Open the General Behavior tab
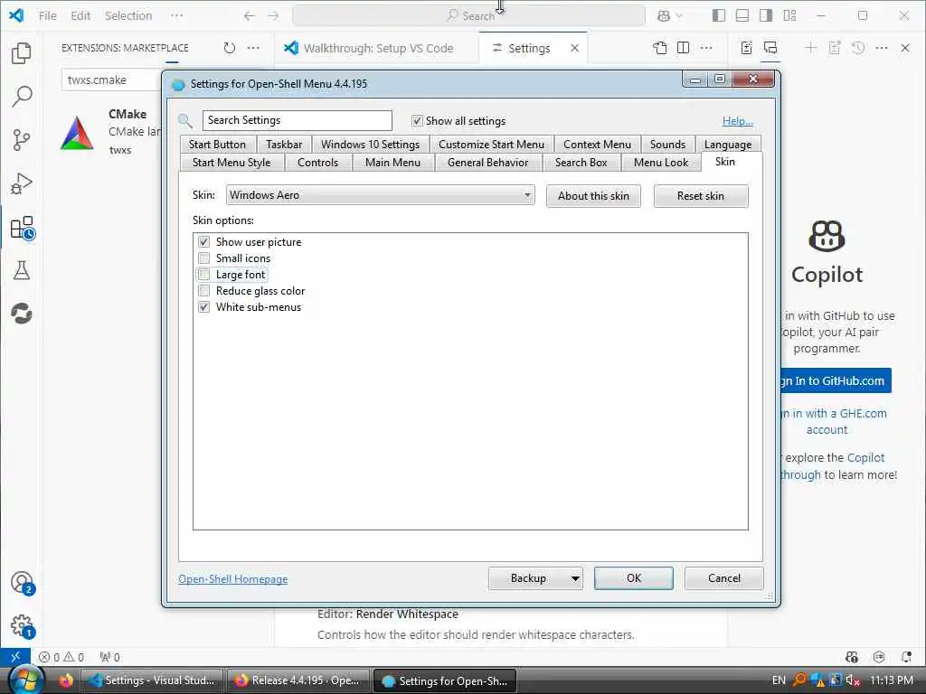This screenshot has height=694, width=926. [487, 163]
